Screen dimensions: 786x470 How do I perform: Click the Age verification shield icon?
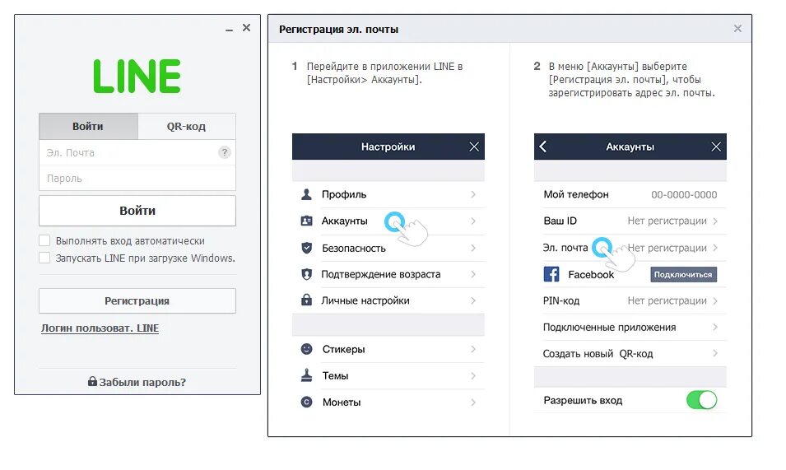pos(307,274)
